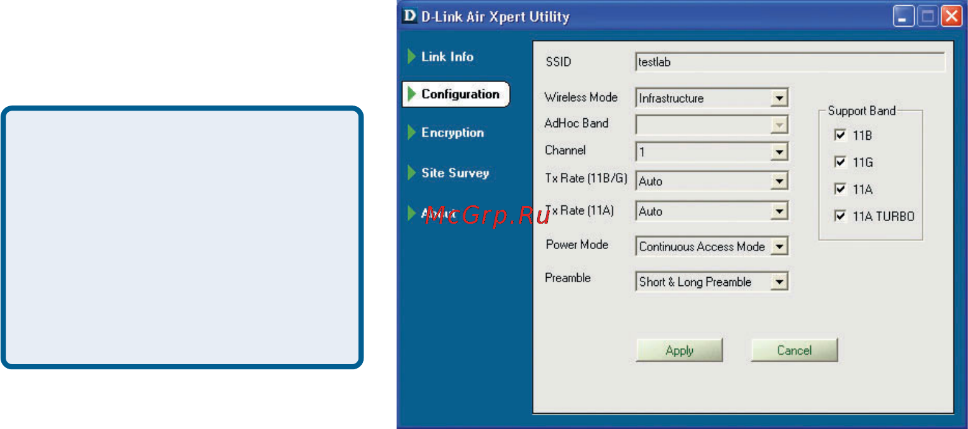Image resolution: width=968 pixels, height=429 pixels.
Task: Expand the Power Mode dropdown
Action: [779, 247]
